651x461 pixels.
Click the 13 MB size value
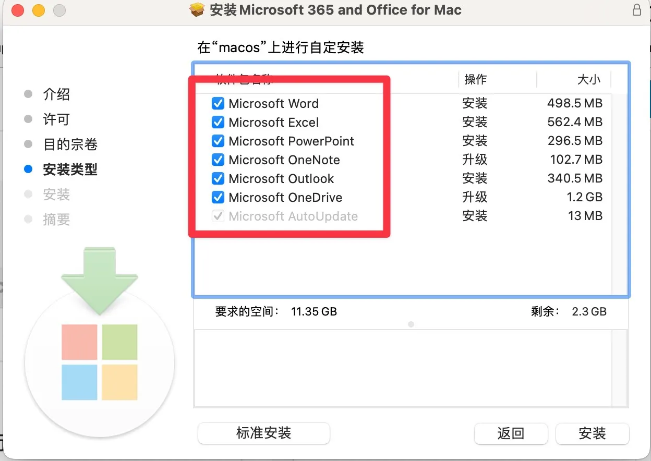[585, 216]
